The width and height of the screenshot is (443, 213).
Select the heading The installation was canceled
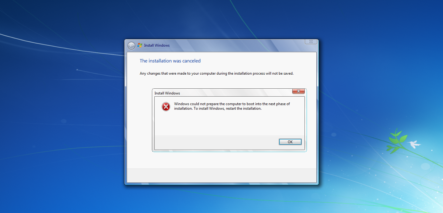[x=170, y=61]
